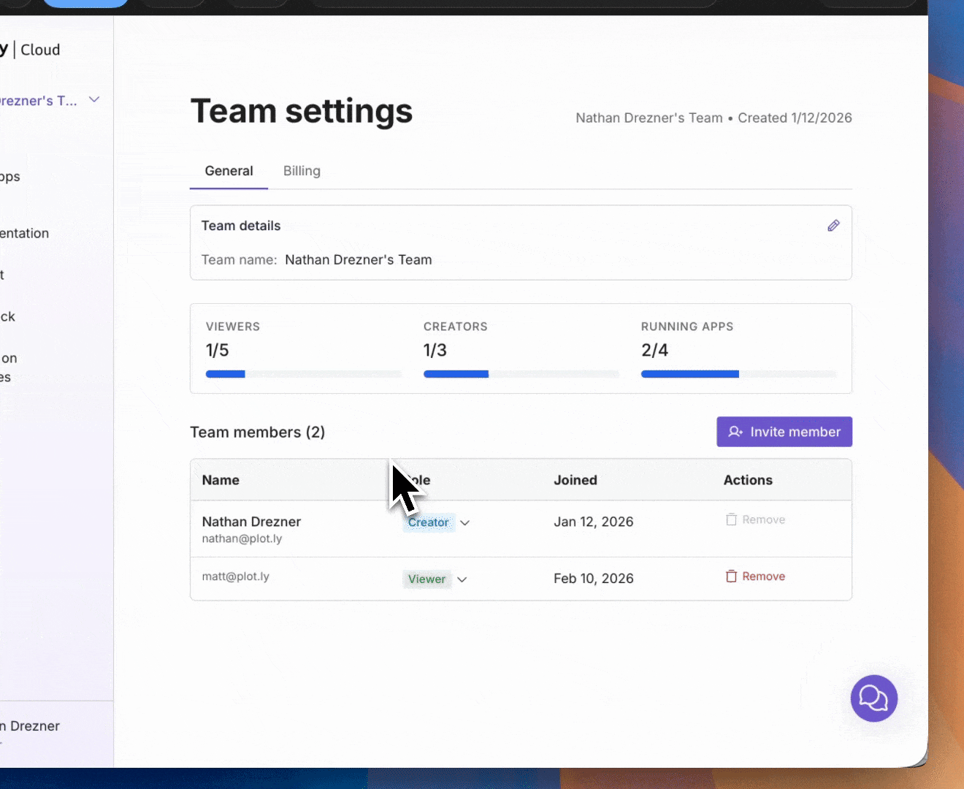Click the Invite member button

pos(784,432)
